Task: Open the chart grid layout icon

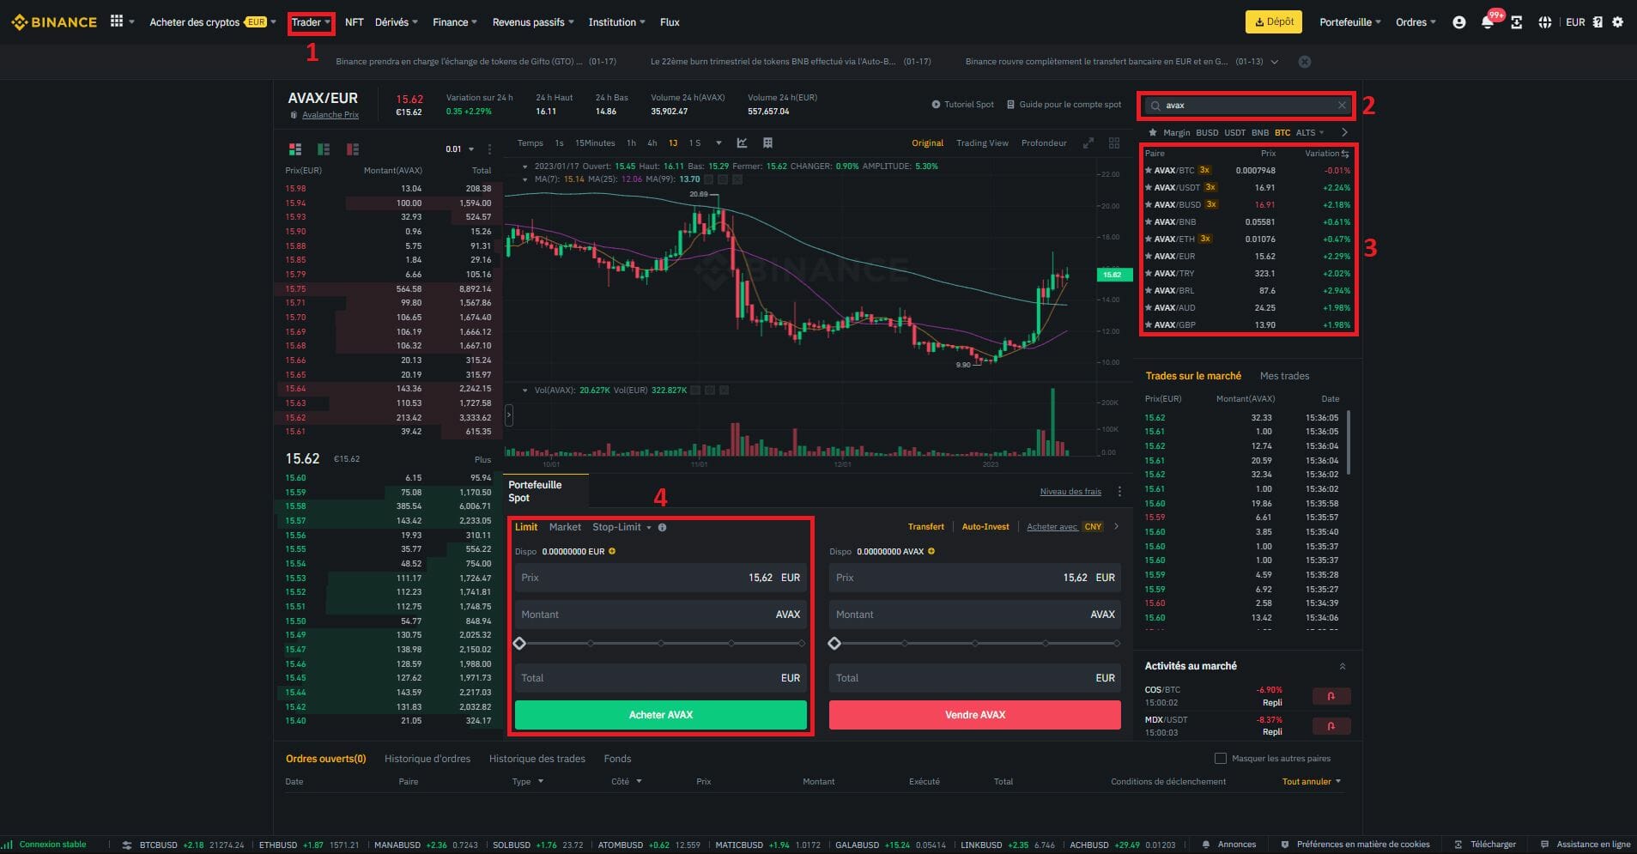Action: 767,143
